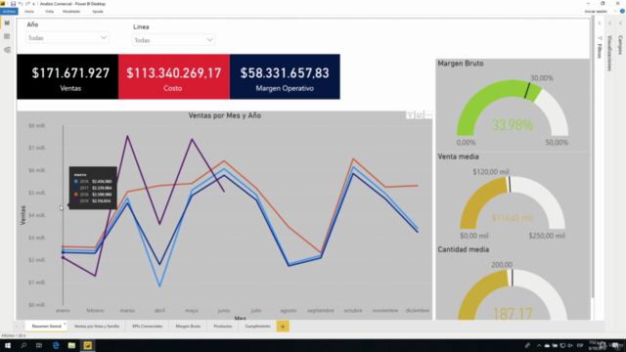Image resolution: width=626 pixels, height=352 pixels.
Task: Select the red Costo card
Action: click(174, 76)
